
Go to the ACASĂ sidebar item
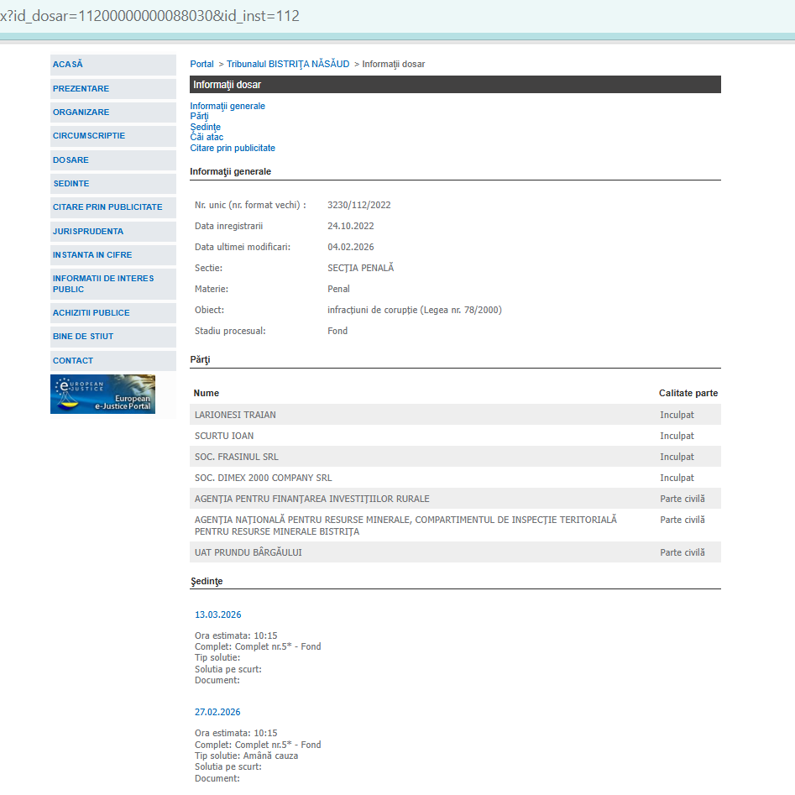[68, 65]
